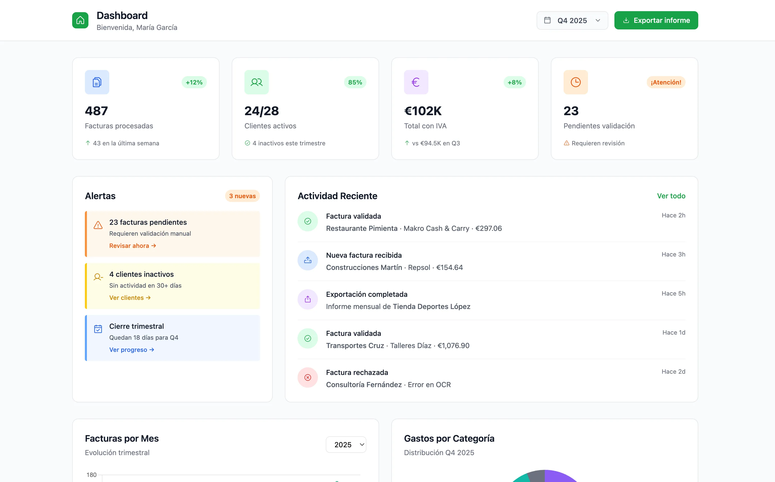Click the green home icon in the header

pos(80,20)
